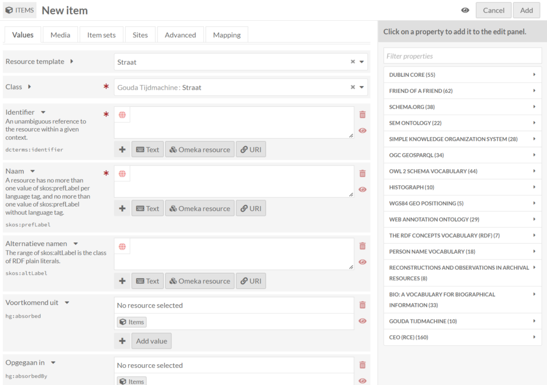Image resolution: width=547 pixels, height=385 pixels.
Task: Open the Item sets tab
Action: click(x=101, y=35)
